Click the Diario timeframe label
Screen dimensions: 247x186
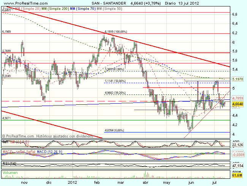171,3
